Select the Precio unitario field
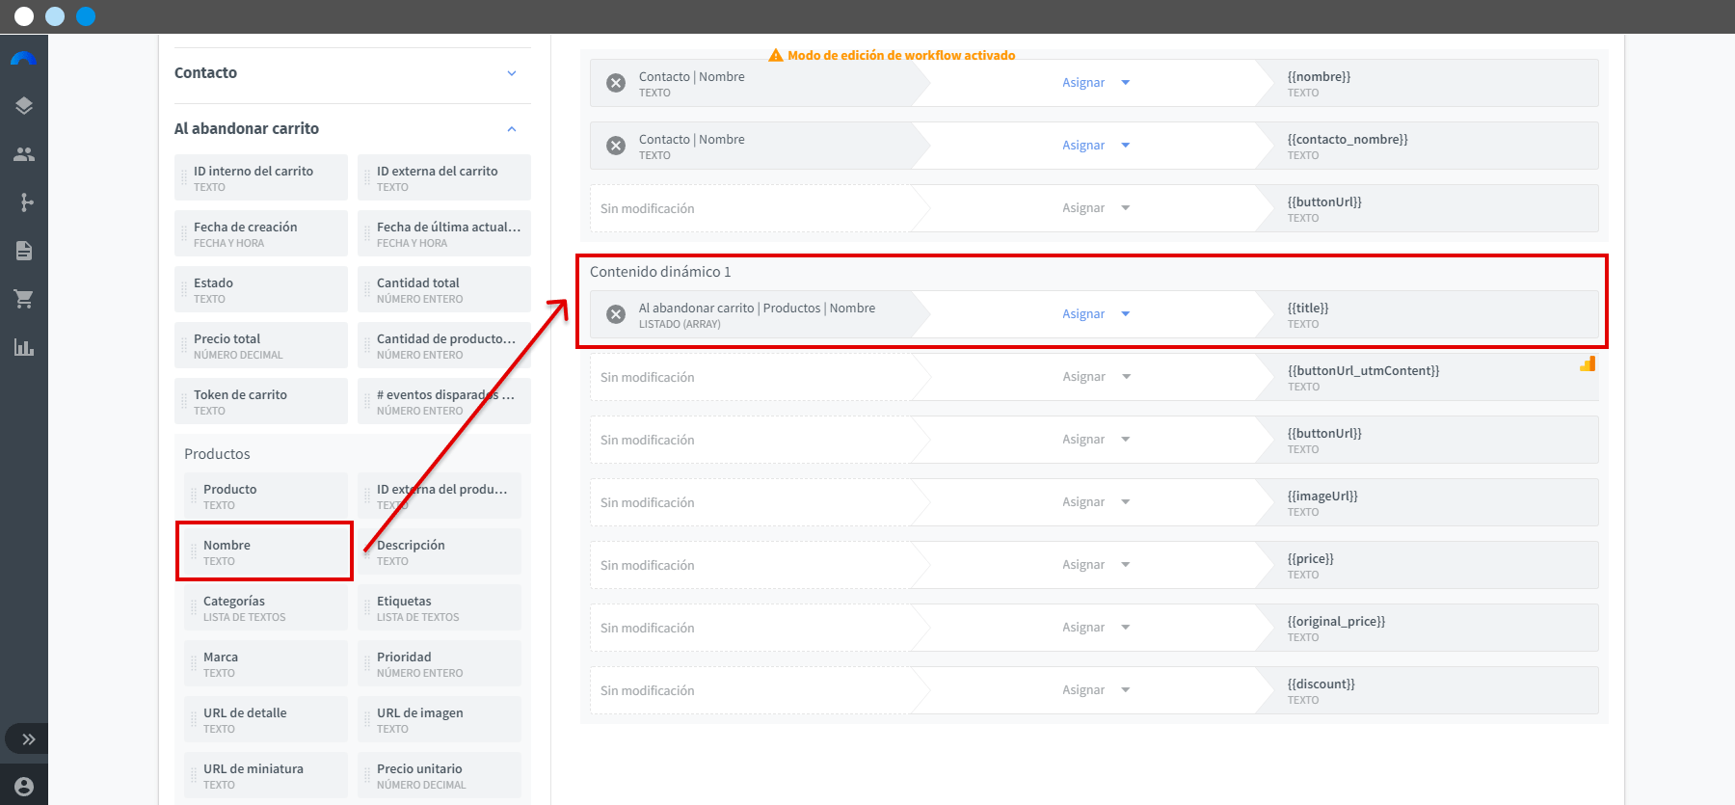 440,775
